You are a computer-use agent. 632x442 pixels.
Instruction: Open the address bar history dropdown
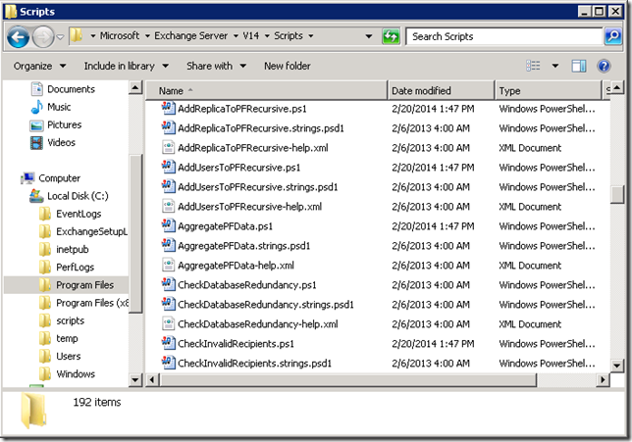(368, 36)
